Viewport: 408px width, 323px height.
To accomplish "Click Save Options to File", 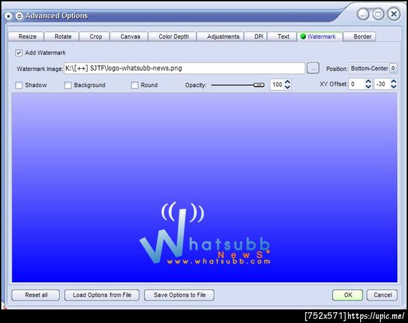I will [180, 295].
